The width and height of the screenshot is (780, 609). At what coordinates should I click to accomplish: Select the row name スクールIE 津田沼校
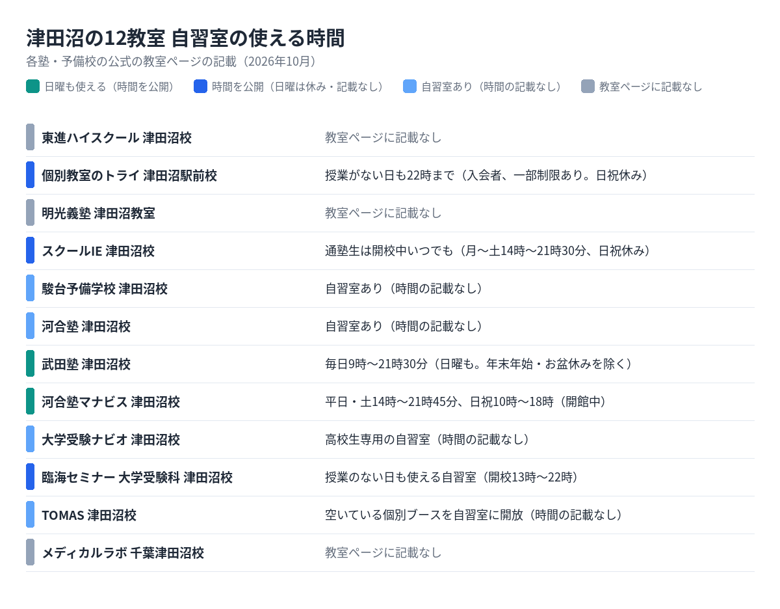(98, 251)
